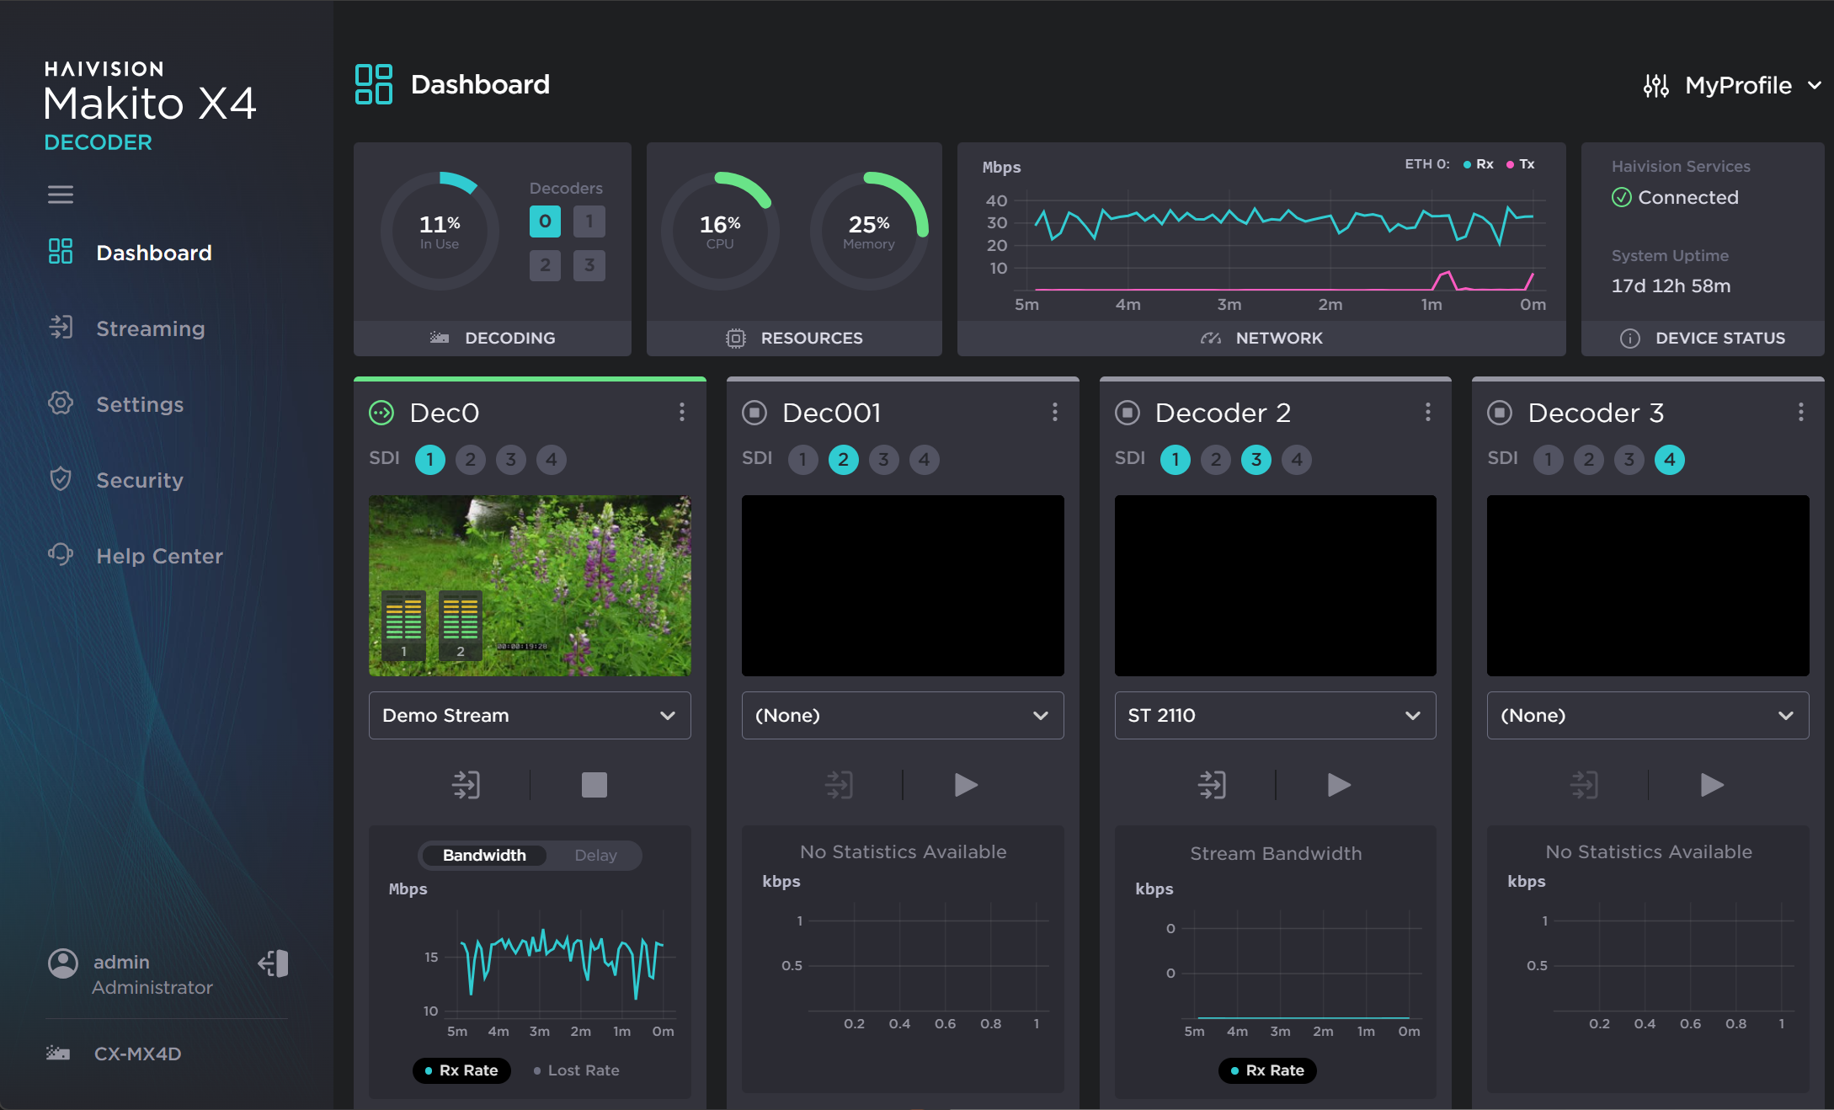This screenshot has height=1110, width=1834.
Task: Open the Help Center from the sidebar
Action: 158,556
